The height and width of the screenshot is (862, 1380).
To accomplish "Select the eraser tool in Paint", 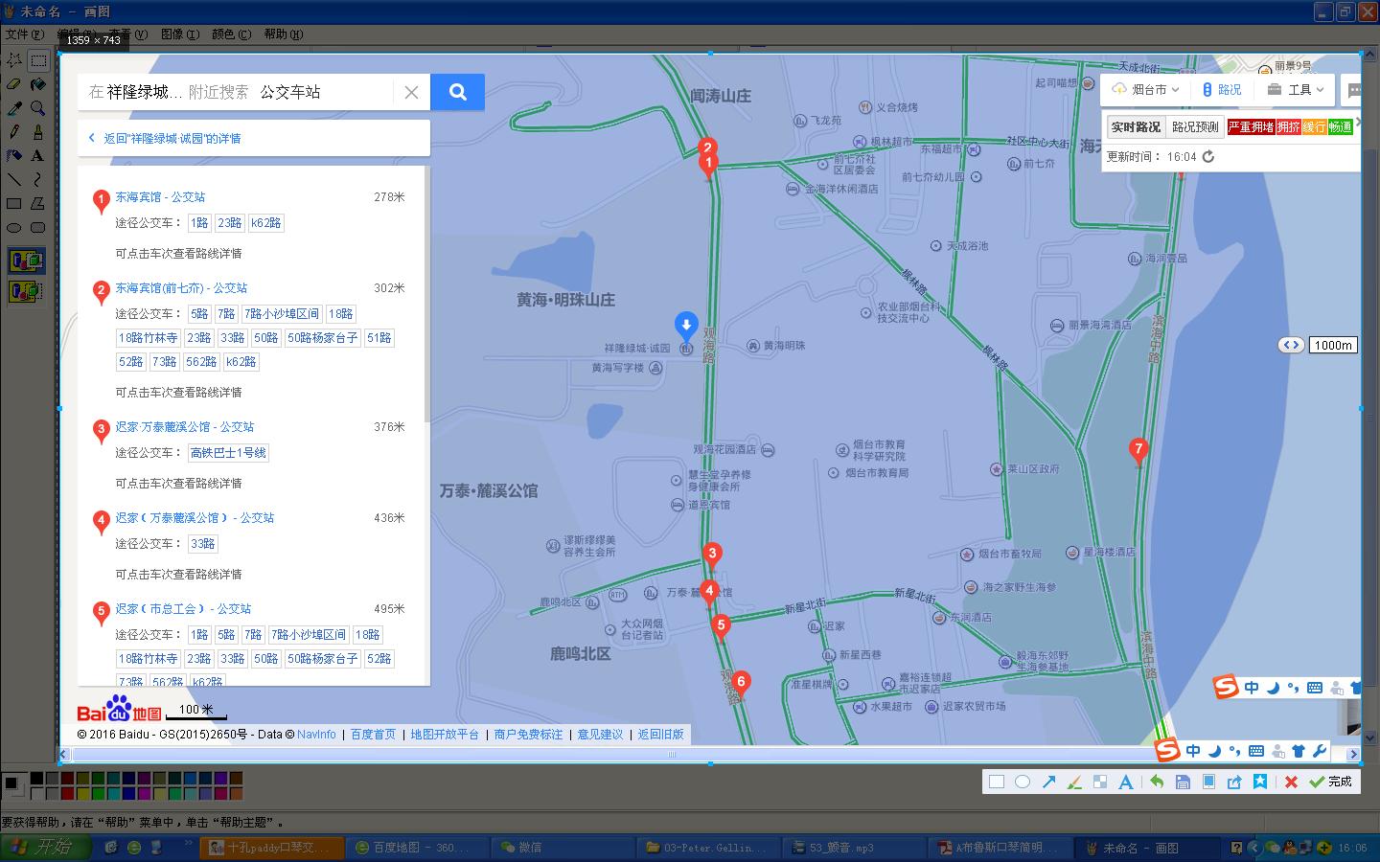I will click(14, 84).
